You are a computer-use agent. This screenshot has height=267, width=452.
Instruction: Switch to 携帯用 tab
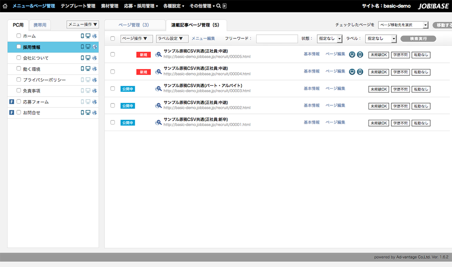(40, 25)
